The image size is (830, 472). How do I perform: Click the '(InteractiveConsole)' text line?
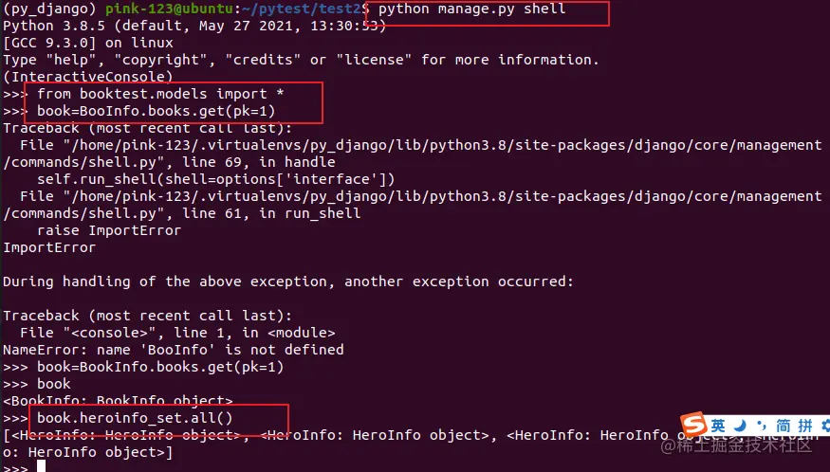[x=88, y=77]
